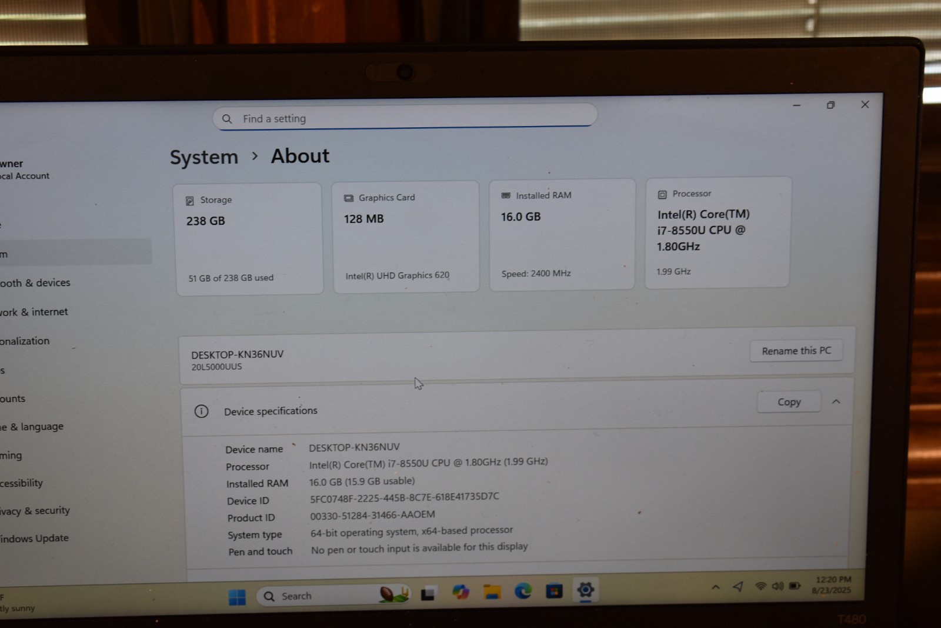Click the Device specifications info icon

coord(201,411)
